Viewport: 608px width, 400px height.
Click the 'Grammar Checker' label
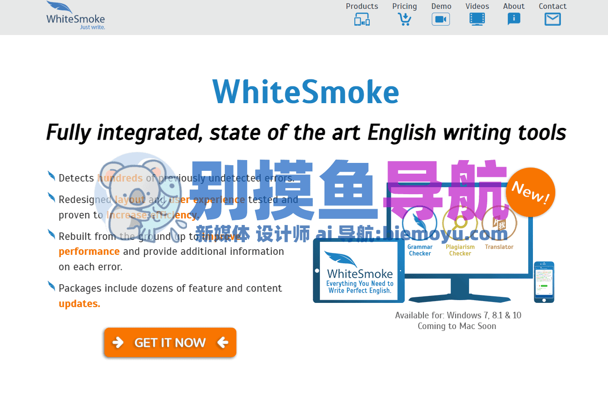420,250
